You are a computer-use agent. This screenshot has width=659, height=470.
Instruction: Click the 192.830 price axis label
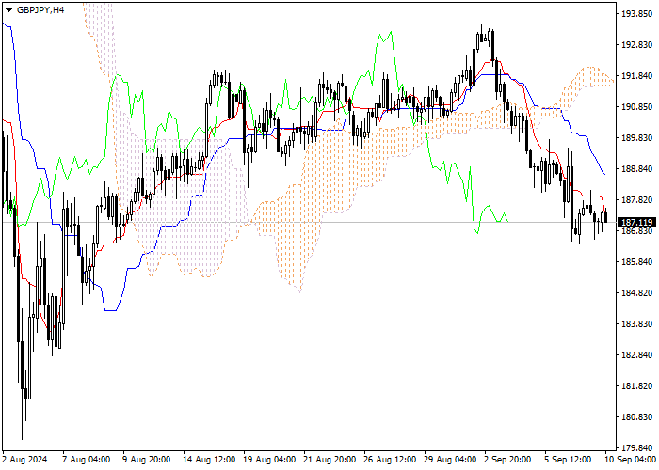click(x=636, y=45)
